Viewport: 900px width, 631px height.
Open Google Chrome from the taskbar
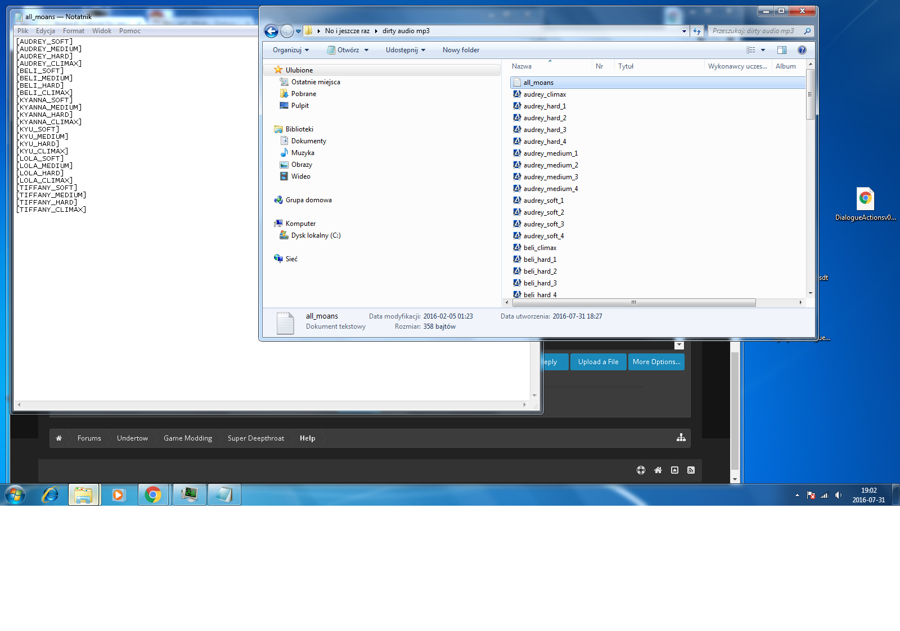[x=153, y=494]
